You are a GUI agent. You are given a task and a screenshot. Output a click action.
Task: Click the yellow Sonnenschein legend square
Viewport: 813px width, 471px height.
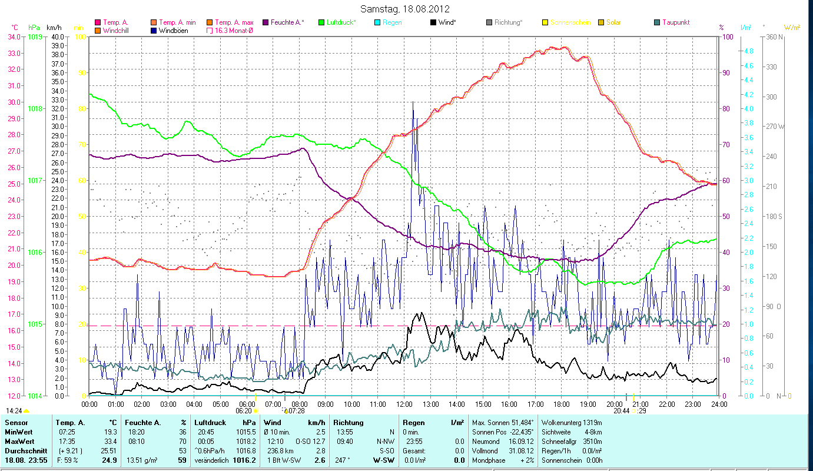pos(545,23)
